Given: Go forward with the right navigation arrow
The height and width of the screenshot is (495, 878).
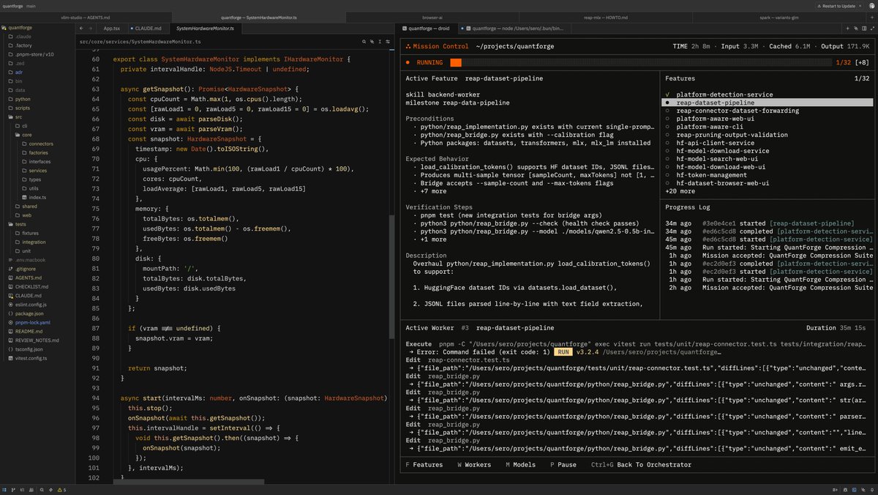Looking at the screenshot, I should click(92, 29).
